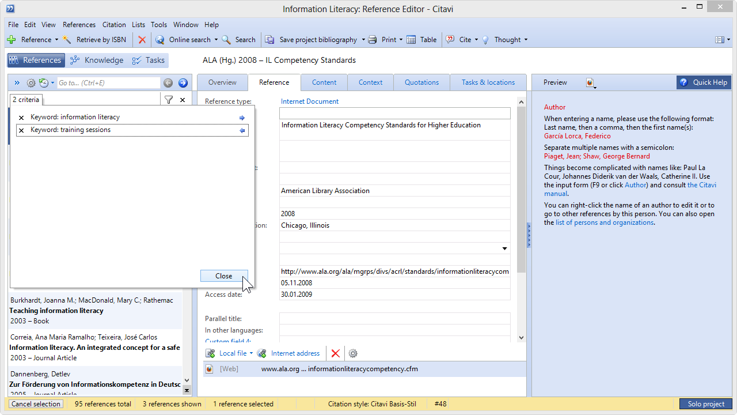Close the criteria popup
Screen dimensions: 737x415
[x=224, y=276]
